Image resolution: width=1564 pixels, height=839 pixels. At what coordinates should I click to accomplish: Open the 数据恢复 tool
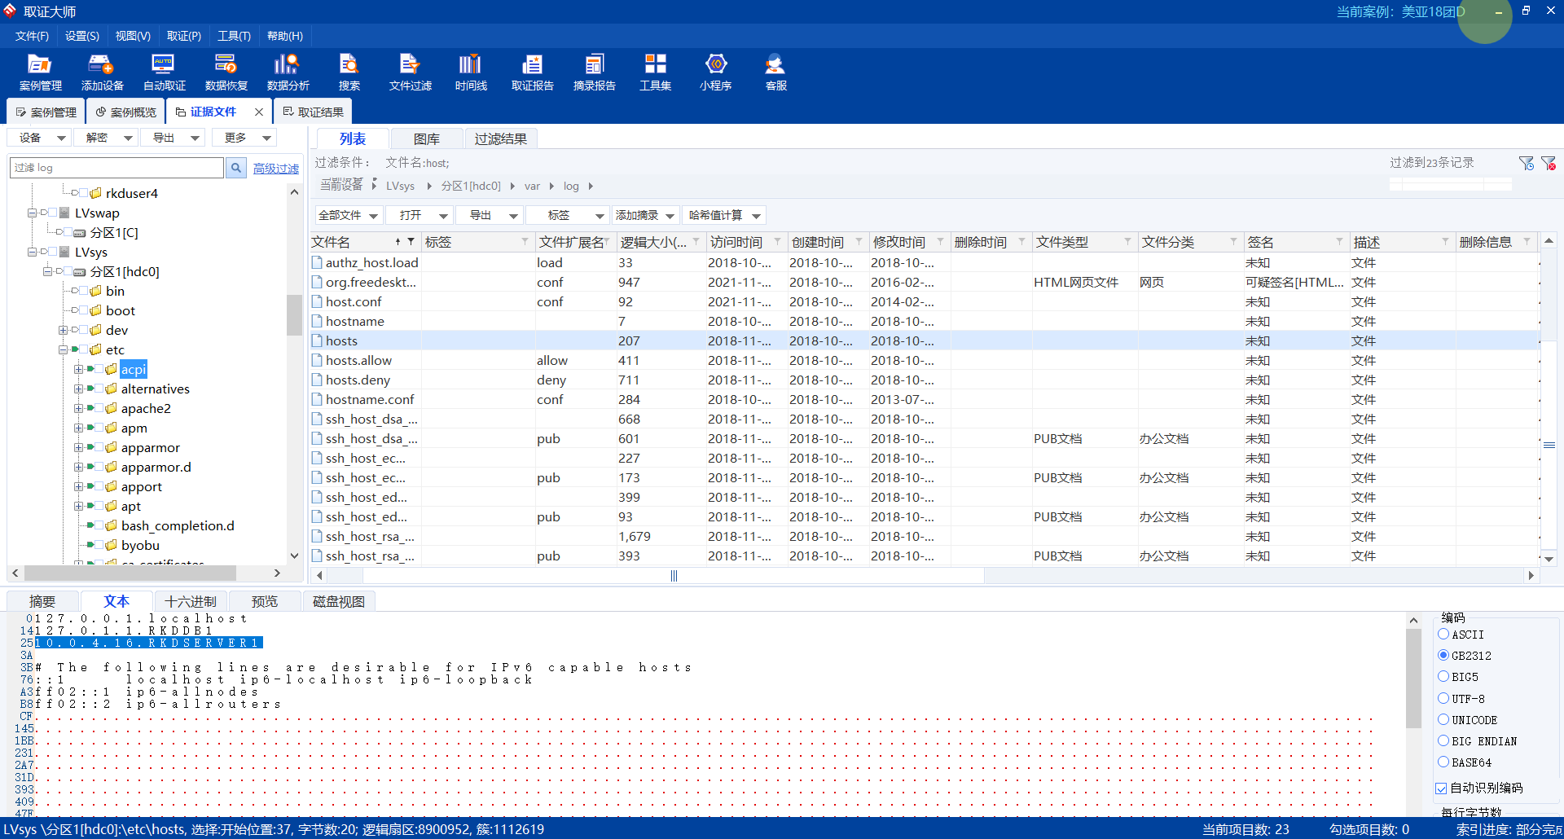(x=226, y=72)
